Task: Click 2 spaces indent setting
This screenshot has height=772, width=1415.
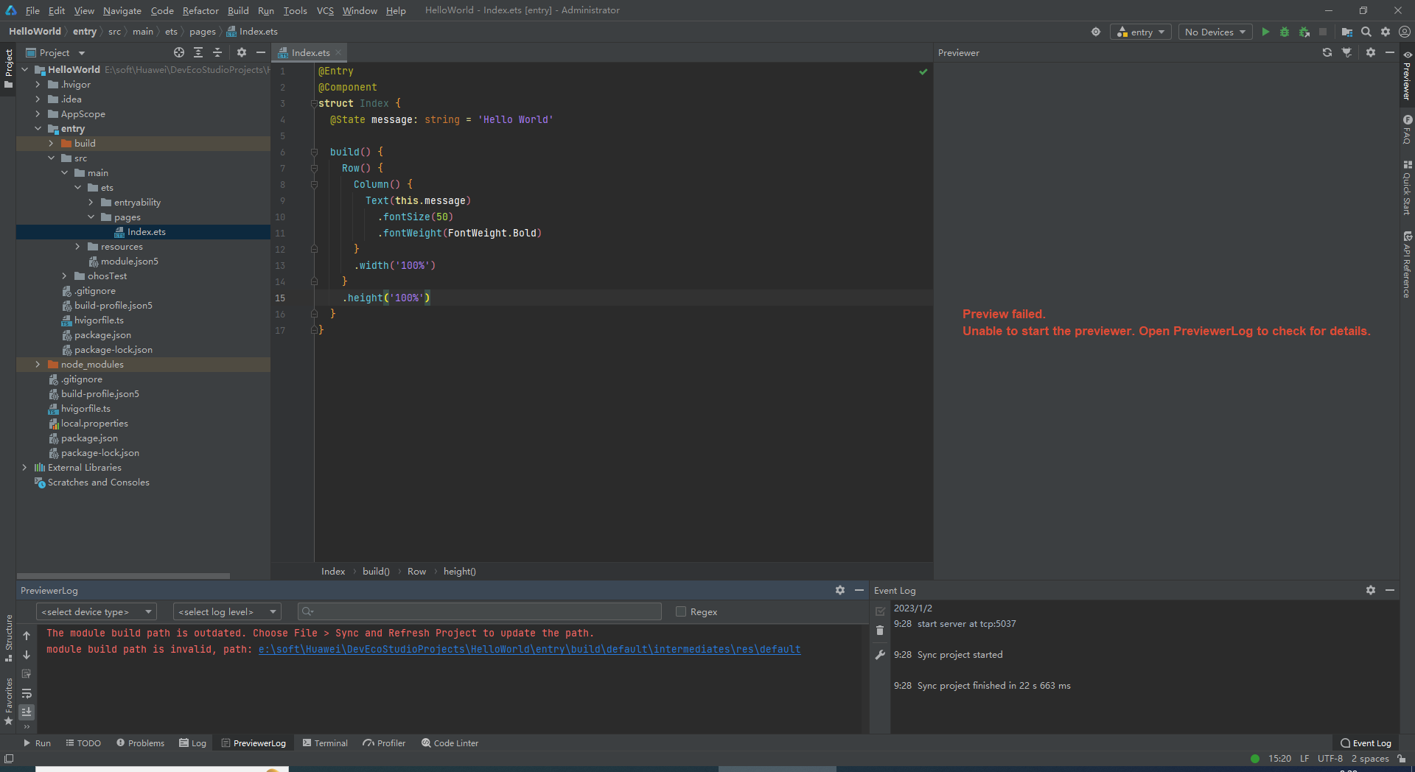Action: [1370, 759]
